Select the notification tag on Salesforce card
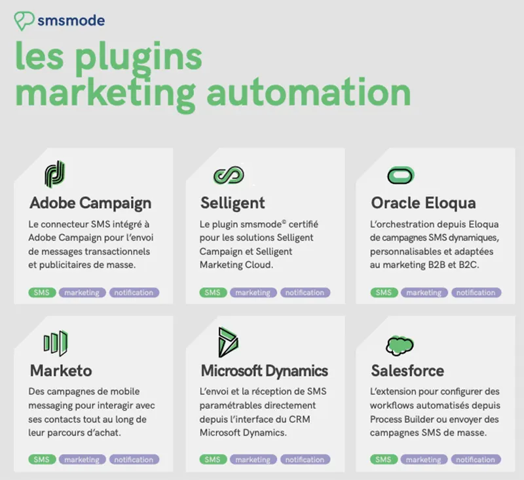The image size is (524, 480). pyautogui.click(x=476, y=459)
